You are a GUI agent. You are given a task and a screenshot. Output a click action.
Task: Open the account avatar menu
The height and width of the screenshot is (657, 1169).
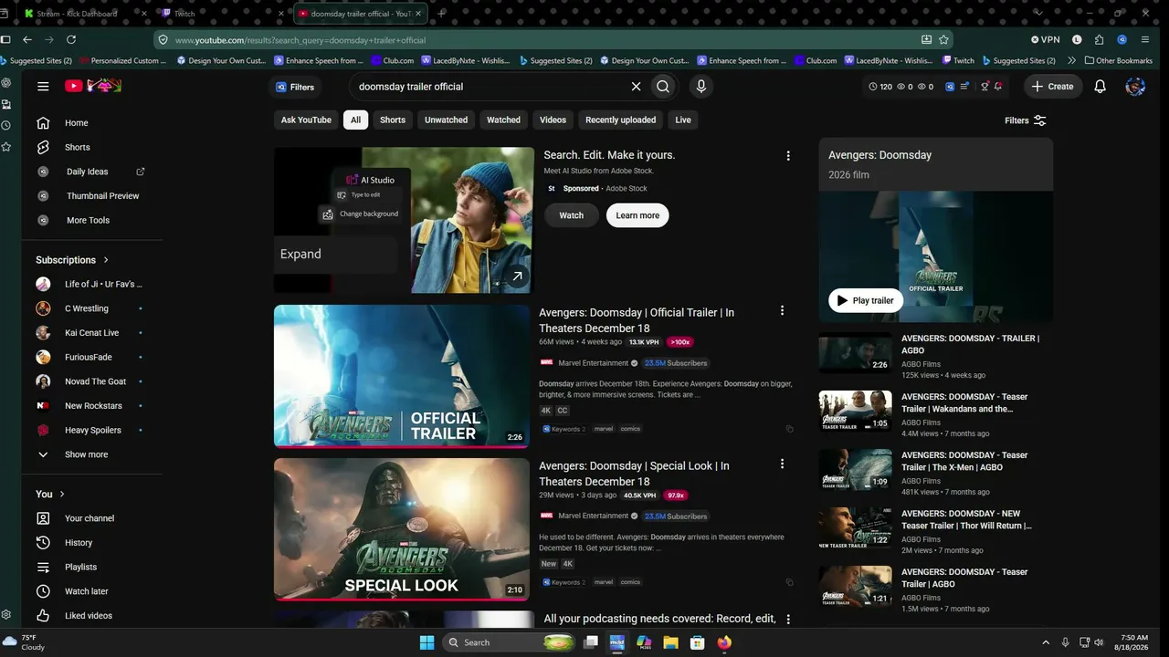pyautogui.click(x=1135, y=87)
